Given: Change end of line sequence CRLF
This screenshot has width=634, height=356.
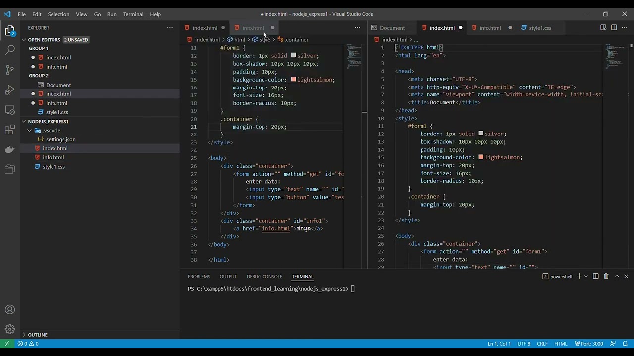Looking at the screenshot, I should point(542,344).
